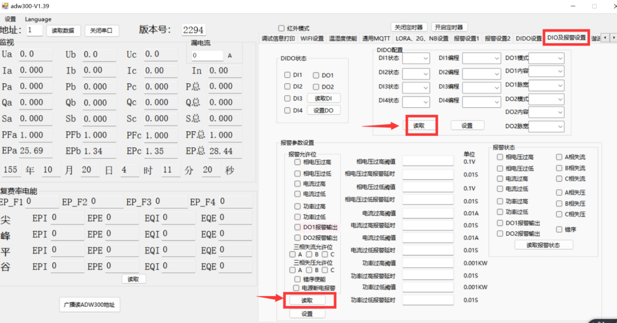Check the DI1 status checkbox
617x323 pixels.
[287, 75]
